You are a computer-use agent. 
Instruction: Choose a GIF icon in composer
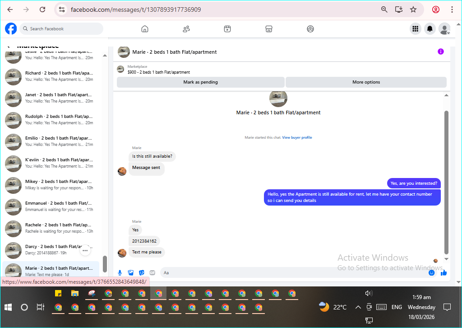[152, 272]
